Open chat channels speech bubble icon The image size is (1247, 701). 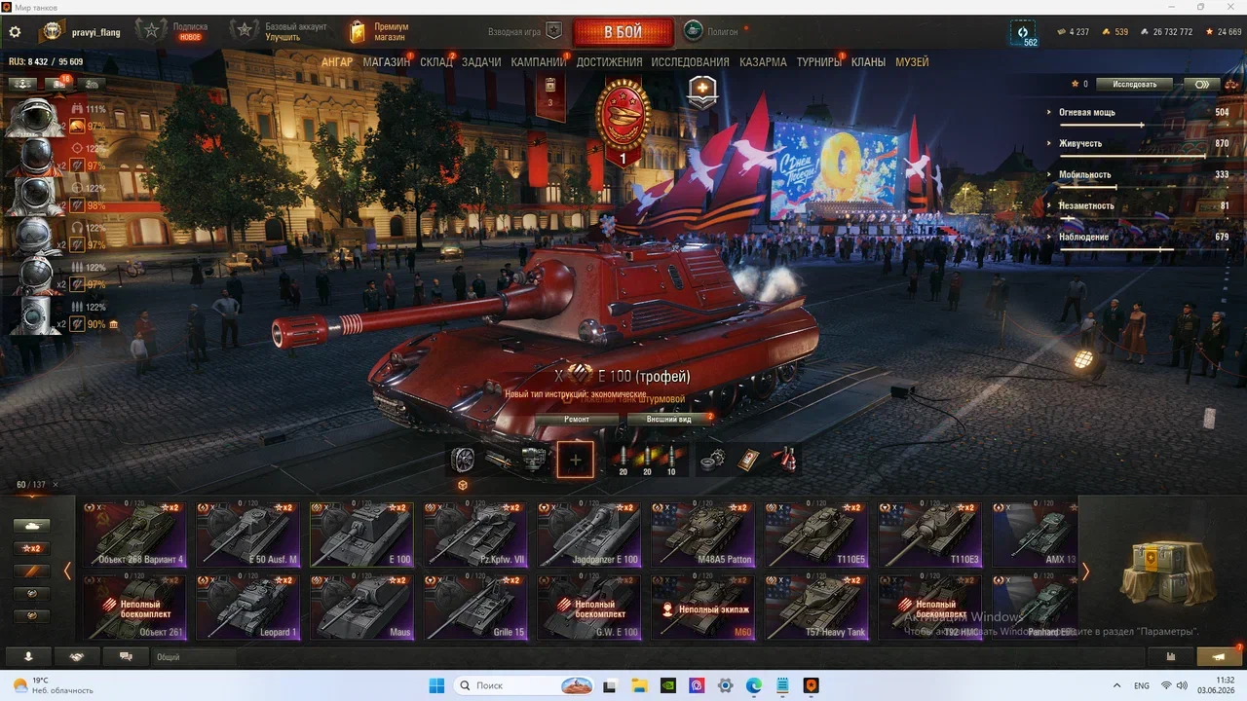pyautogui.click(x=127, y=656)
